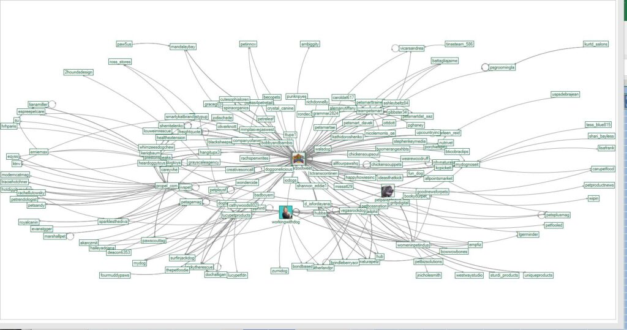Viewport: 627px width, 330px height.
Task: Select the 'uspsdebrajean' node label
Action: pyautogui.click(x=565, y=94)
